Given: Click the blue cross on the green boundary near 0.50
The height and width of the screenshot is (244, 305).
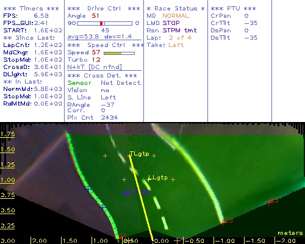Looking at the screenshot, I should click(x=103, y=207).
